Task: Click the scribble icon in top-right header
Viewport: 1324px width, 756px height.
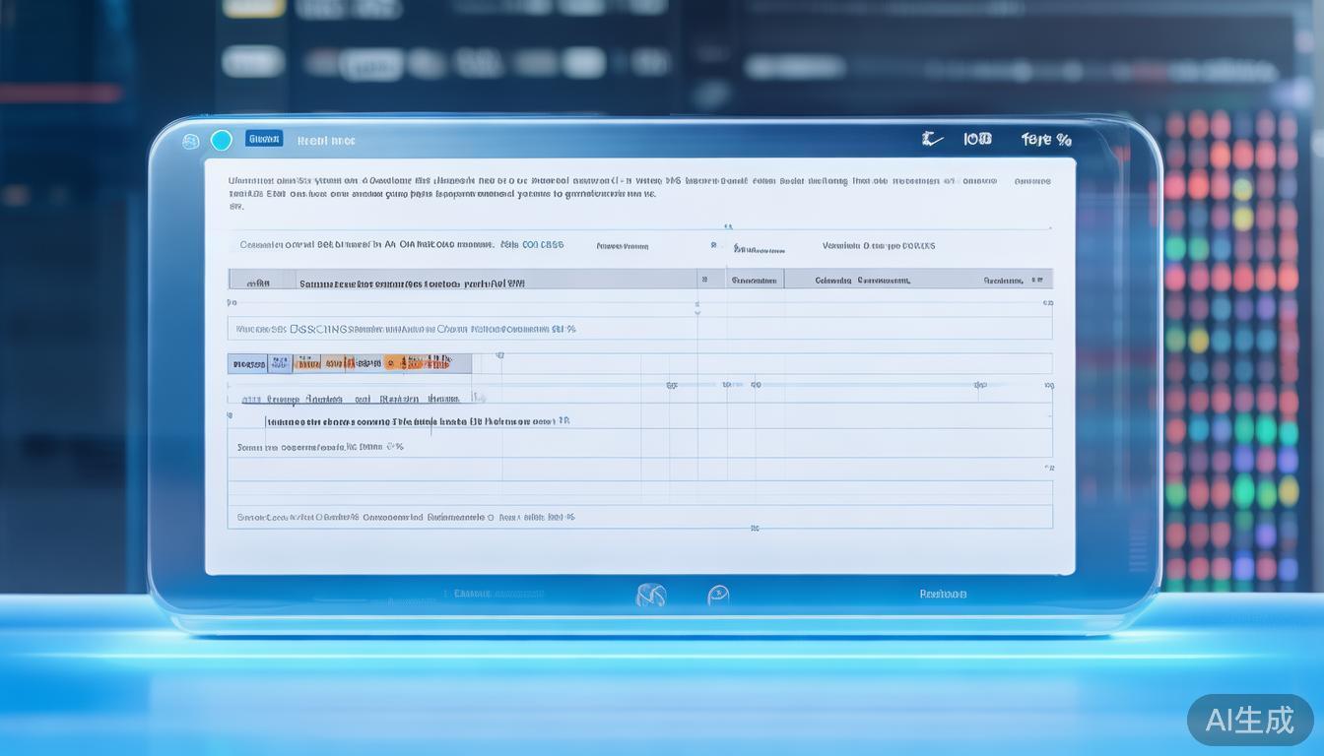Action: point(931,140)
